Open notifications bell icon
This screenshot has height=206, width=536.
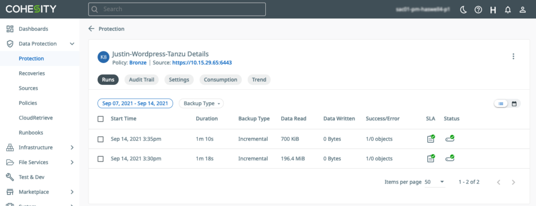click(x=508, y=9)
